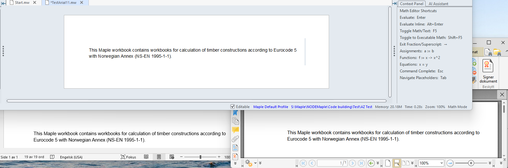This screenshot has width=508, height=168.
Task: Expand the gear settings dropdown arrow
Action: pos(255,163)
